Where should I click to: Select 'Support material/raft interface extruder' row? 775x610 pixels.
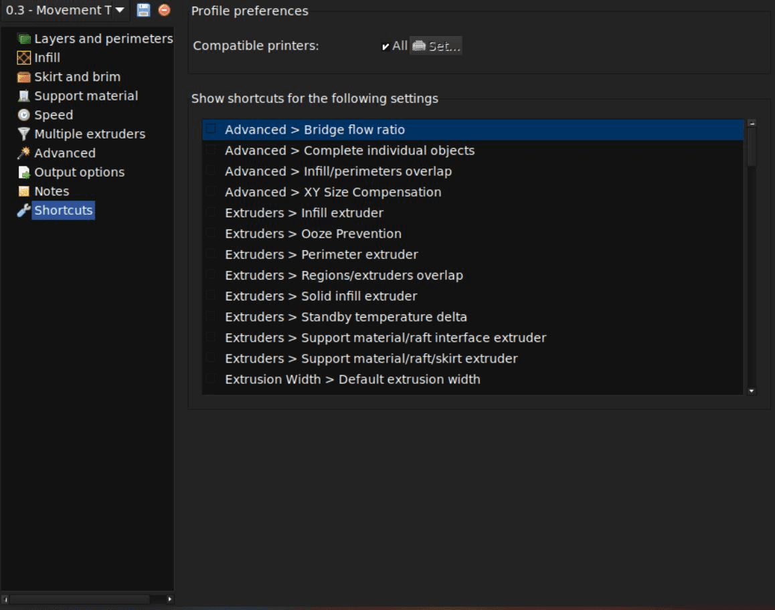pos(472,337)
